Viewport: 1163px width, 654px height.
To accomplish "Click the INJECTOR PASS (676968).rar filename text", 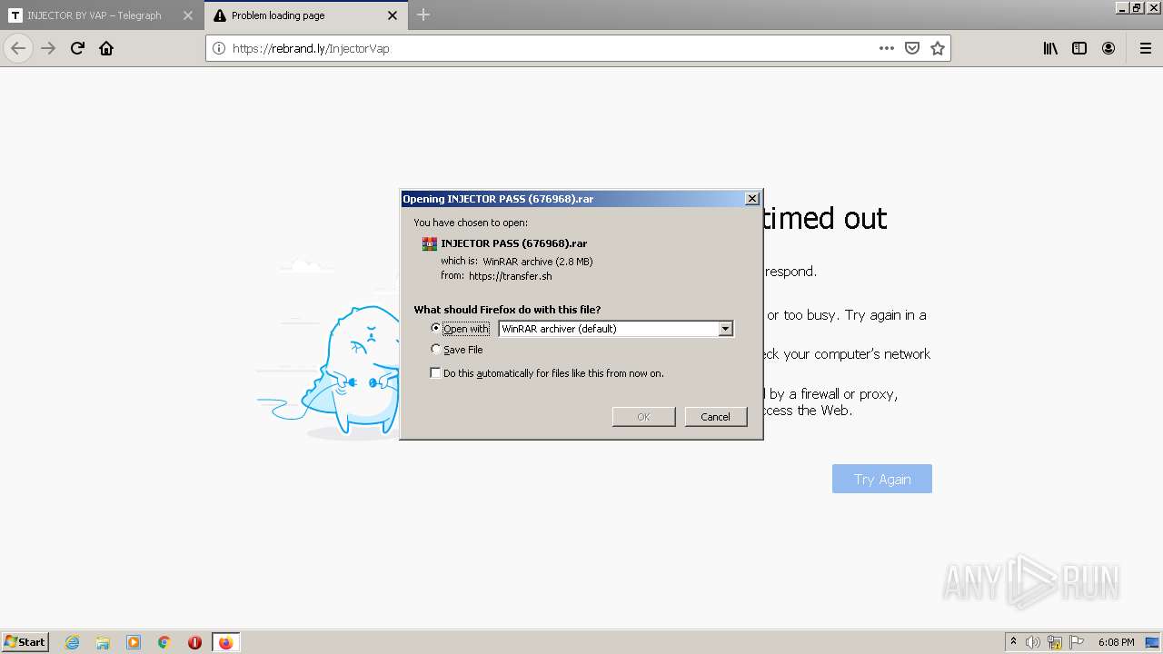I will (514, 243).
